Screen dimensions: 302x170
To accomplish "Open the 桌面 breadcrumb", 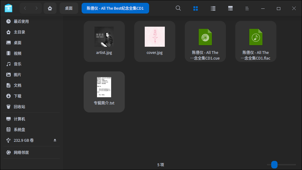I will (69, 8).
